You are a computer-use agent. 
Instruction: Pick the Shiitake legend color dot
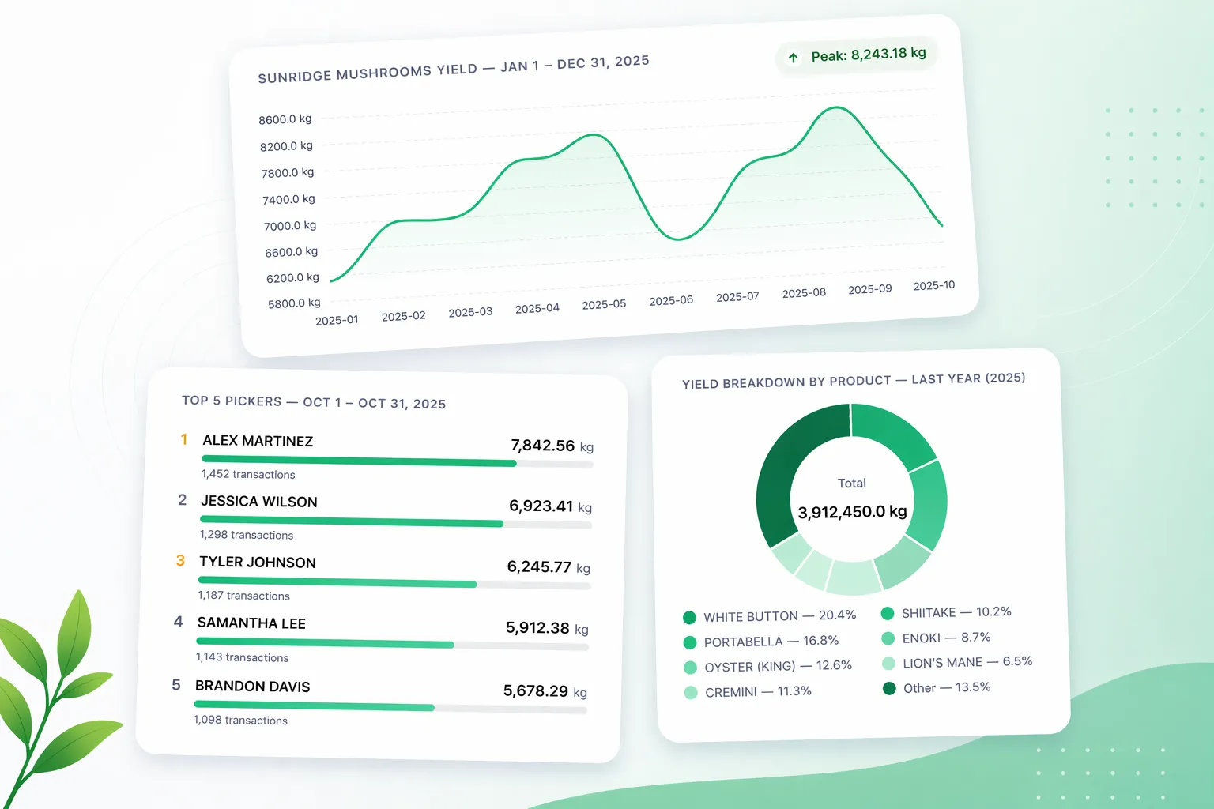click(888, 613)
